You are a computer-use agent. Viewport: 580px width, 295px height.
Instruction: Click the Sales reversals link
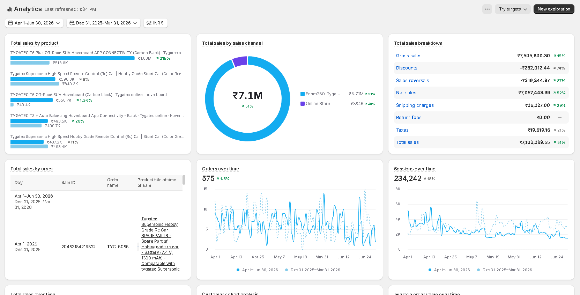pos(412,81)
